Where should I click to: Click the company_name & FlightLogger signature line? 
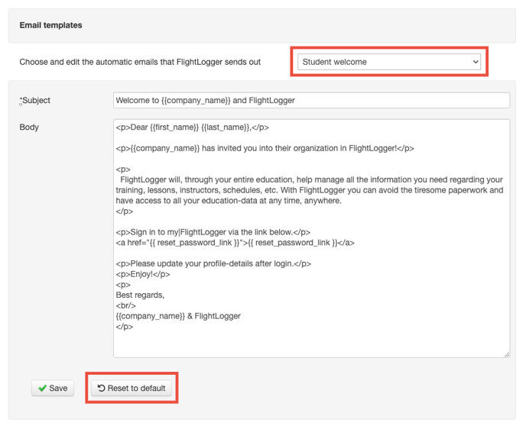pyautogui.click(x=178, y=316)
